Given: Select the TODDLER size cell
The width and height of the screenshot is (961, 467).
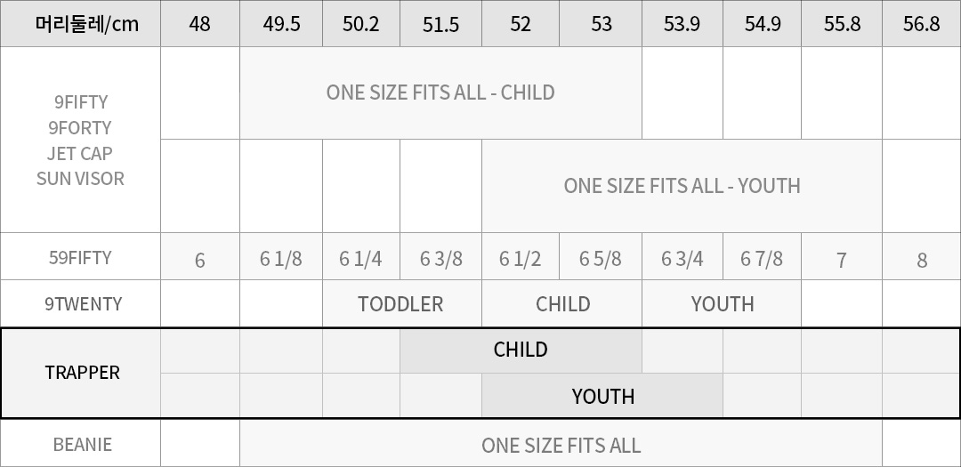Looking at the screenshot, I should [400, 304].
